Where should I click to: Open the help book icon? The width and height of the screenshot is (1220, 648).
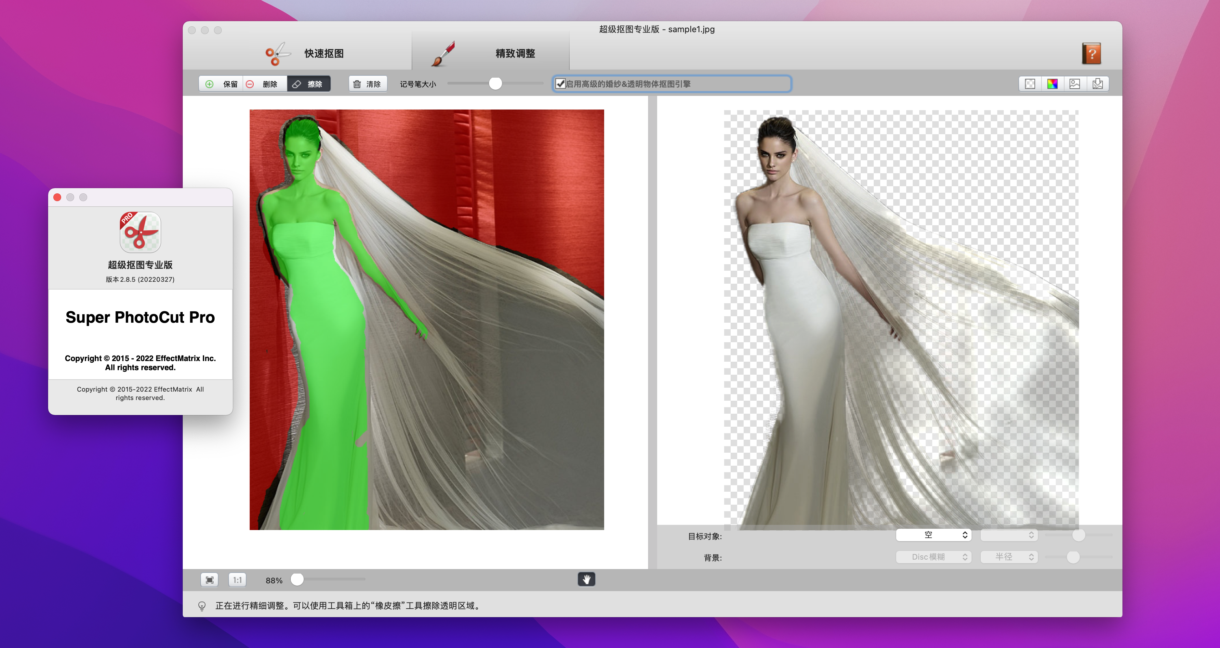(1091, 54)
